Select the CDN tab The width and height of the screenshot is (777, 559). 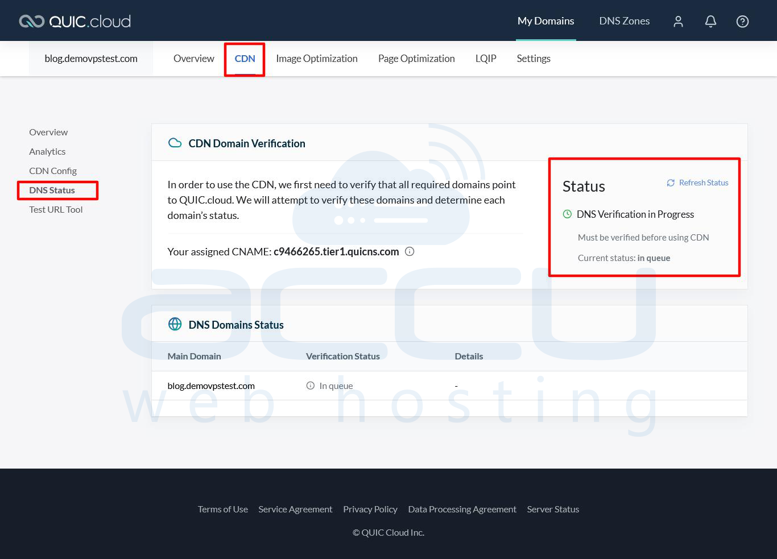pyautogui.click(x=245, y=59)
